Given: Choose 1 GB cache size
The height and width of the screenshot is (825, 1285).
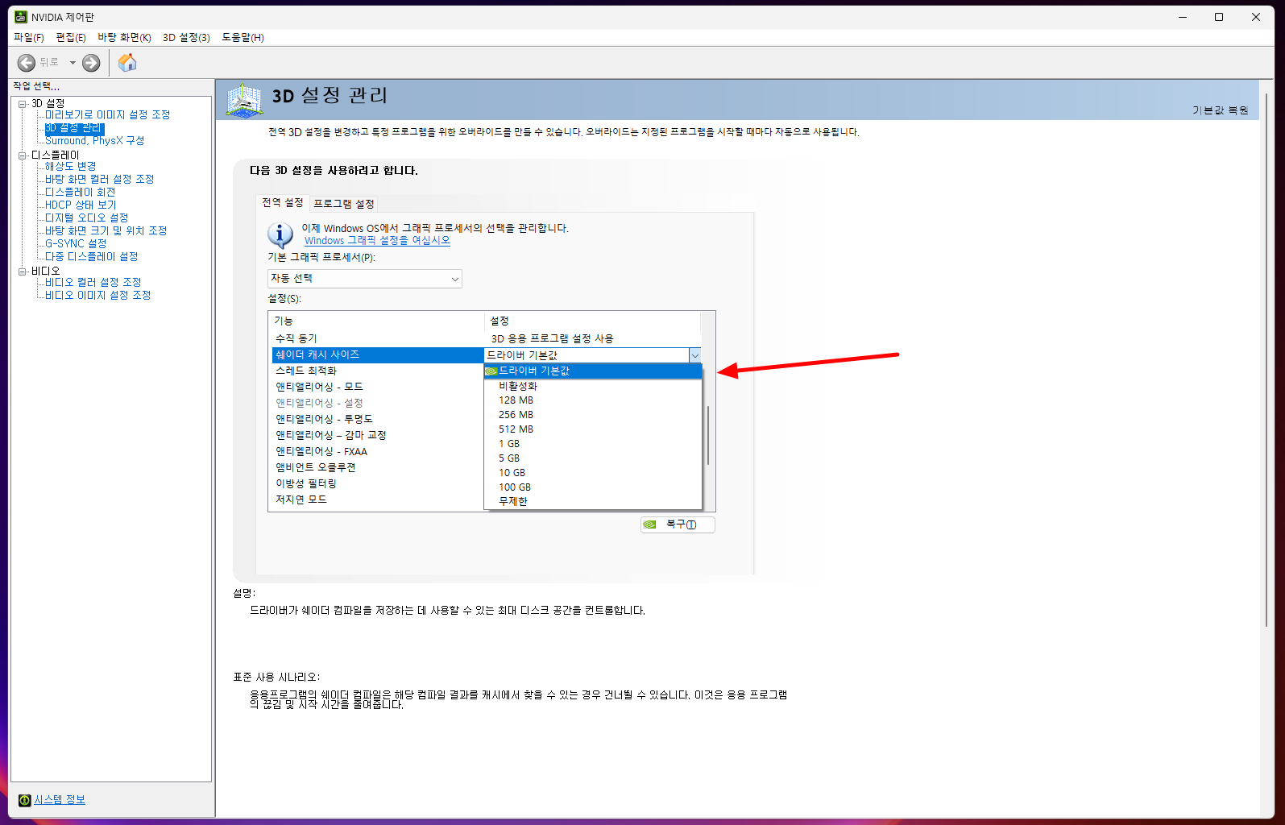Looking at the screenshot, I should (593, 444).
